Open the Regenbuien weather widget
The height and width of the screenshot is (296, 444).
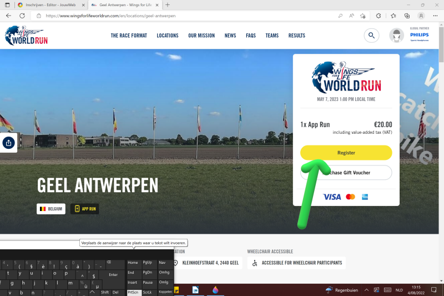click(x=342, y=290)
